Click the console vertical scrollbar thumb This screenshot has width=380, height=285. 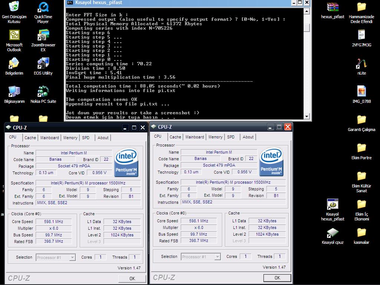[307, 27]
